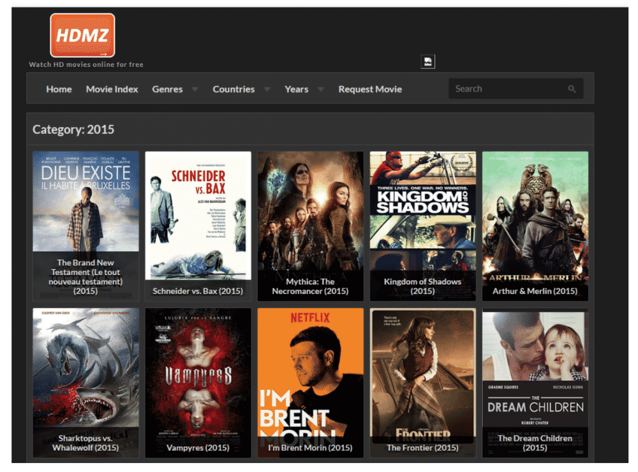Open the Request Movie page

(370, 89)
